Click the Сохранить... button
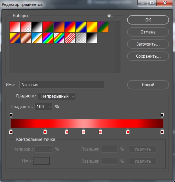175x182 pixels. coord(148,56)
